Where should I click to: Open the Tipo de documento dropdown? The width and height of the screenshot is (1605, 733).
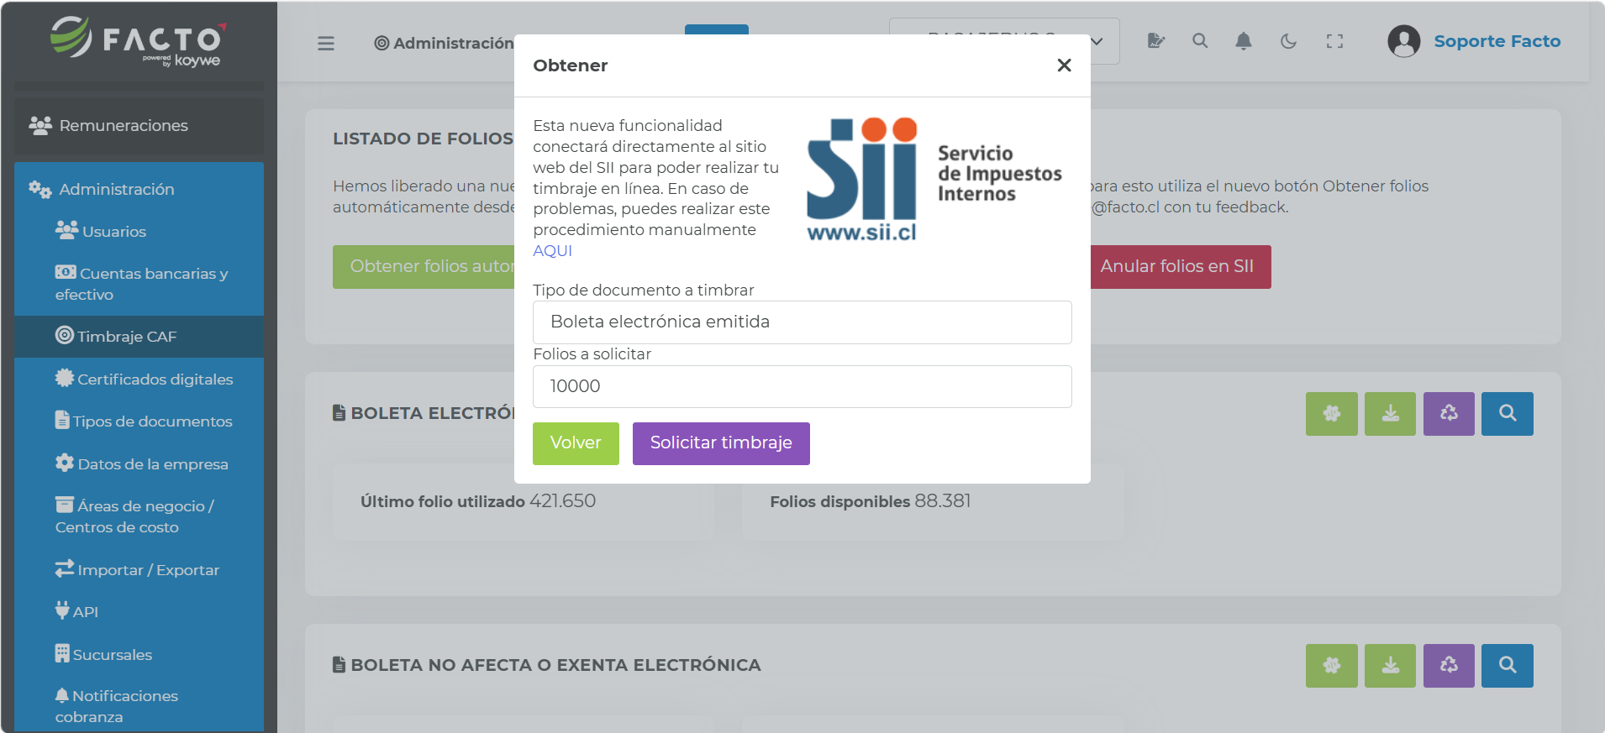[802, 322]
